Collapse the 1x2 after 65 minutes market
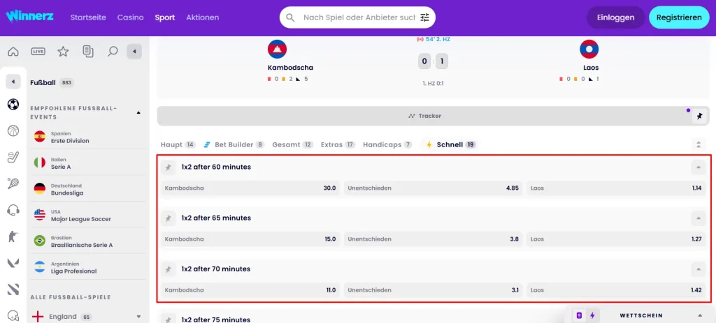716x323 pixels. (x=698, y=218)
